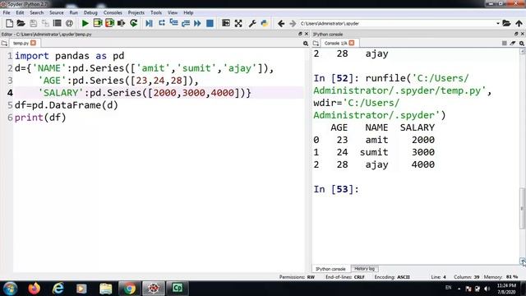Open the Run menu
Viewport: 526px width, 296px height.
[73, 13]
